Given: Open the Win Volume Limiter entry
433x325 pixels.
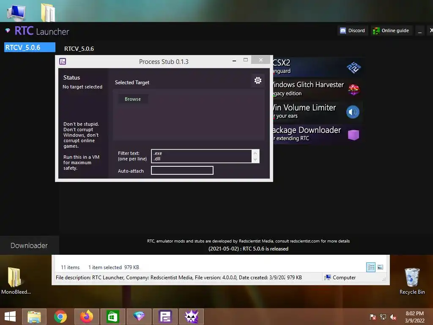Looking at the screenshot, I should (318, 111).
